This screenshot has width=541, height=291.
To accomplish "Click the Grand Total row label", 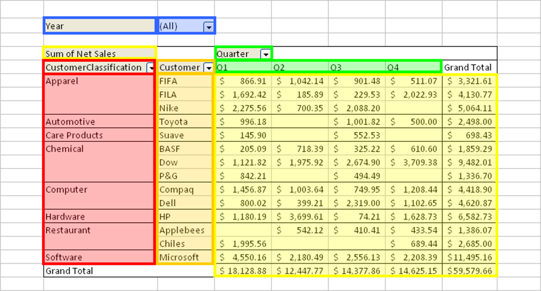I will (x=100, y=271).
